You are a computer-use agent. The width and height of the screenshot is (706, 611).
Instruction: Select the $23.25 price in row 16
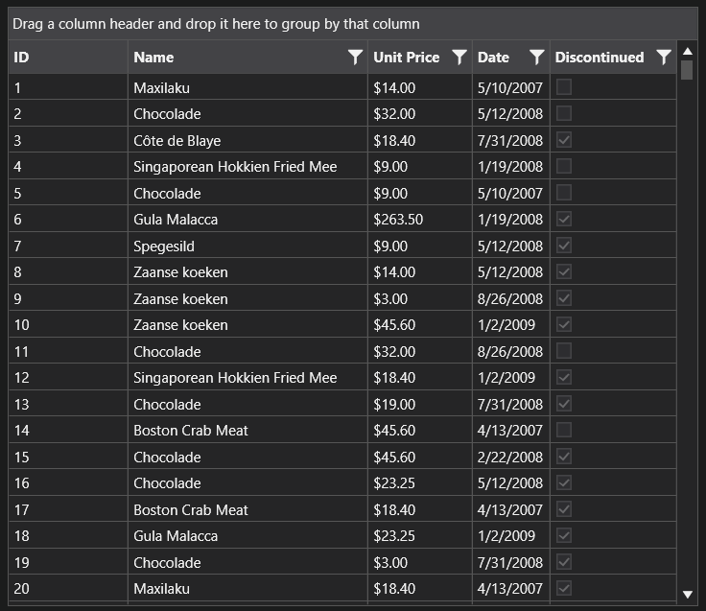(x=419, y=482)
